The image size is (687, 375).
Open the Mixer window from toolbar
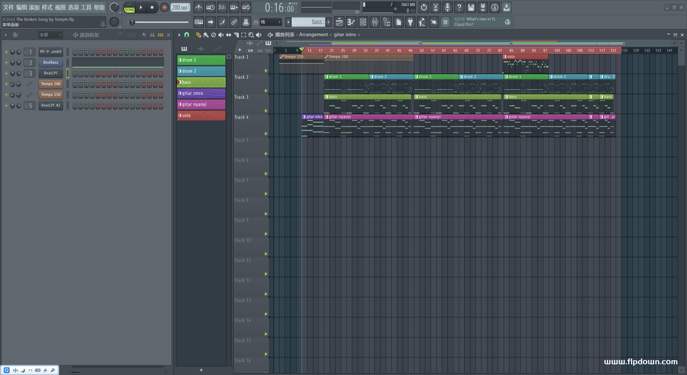click(374, 22)
